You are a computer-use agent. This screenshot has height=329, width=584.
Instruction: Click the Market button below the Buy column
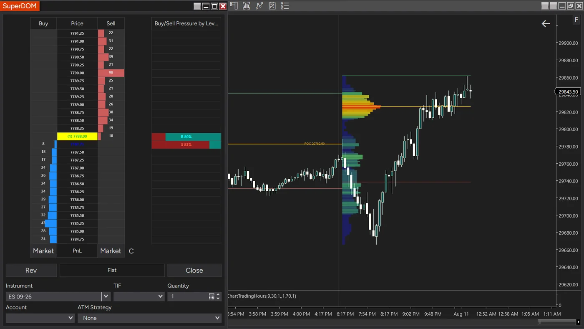pyautogui.click(x=43, y=251)
